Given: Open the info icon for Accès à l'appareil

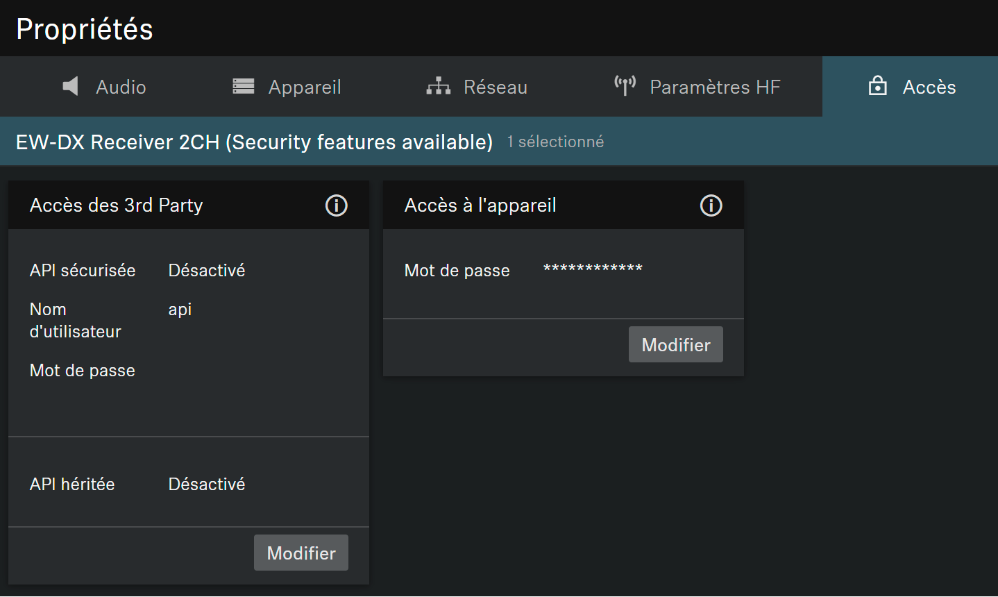Looking at the screenshot, I should pos(711,205).
